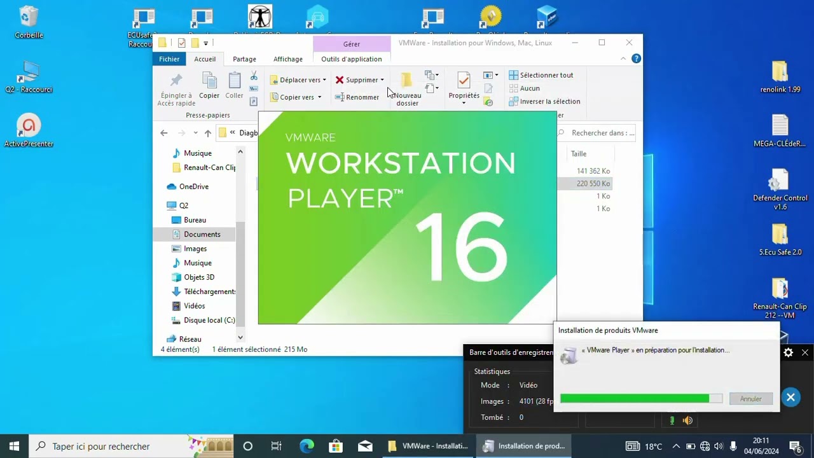Click the volume icon in system tray

coord(719,446)
